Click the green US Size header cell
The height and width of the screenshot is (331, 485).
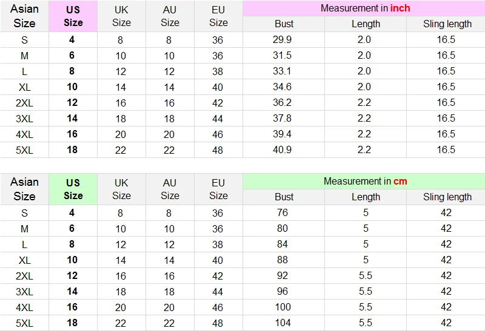point(73,189)
